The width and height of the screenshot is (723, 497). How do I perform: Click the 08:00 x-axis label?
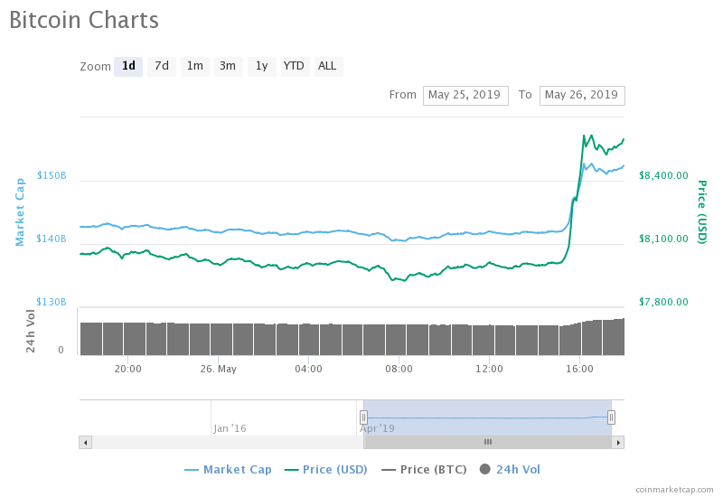click(399, 370)
